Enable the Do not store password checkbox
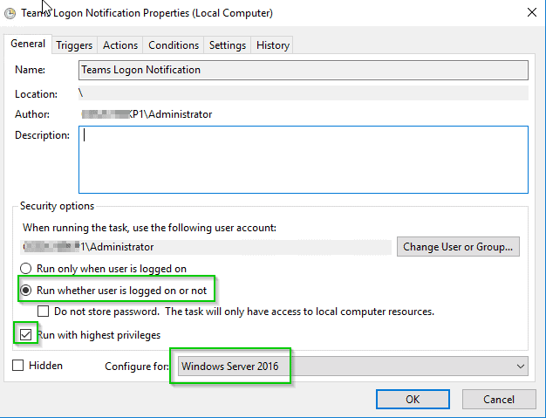Screen dimensions: 546x418 point(44,311)
